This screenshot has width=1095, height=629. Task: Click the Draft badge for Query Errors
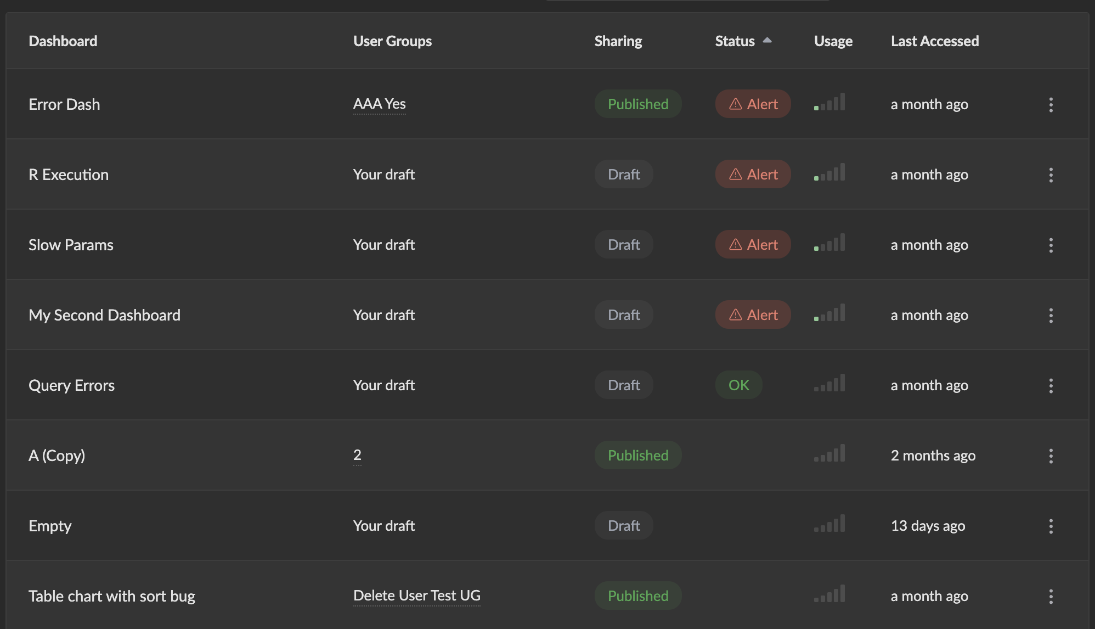pyautogui.click(x=624, y=385)
